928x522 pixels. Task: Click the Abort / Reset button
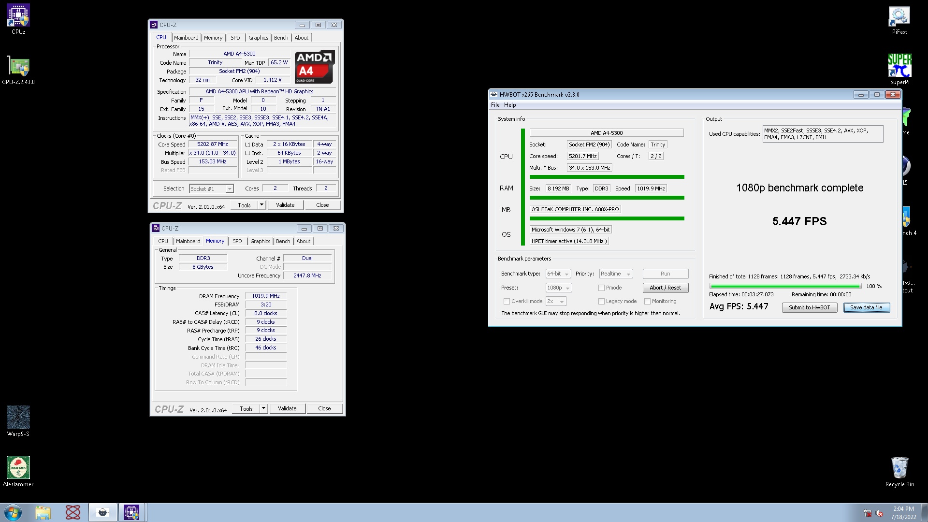[666, 288]
